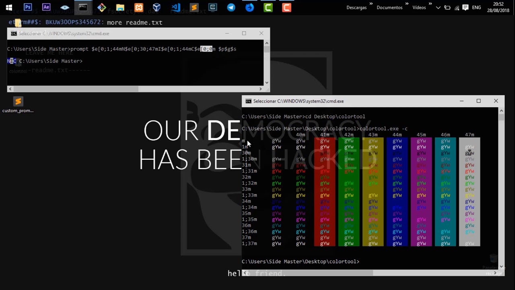Expand the Vídeos toolbar chevron
The image size is (515, 290).
431,4
